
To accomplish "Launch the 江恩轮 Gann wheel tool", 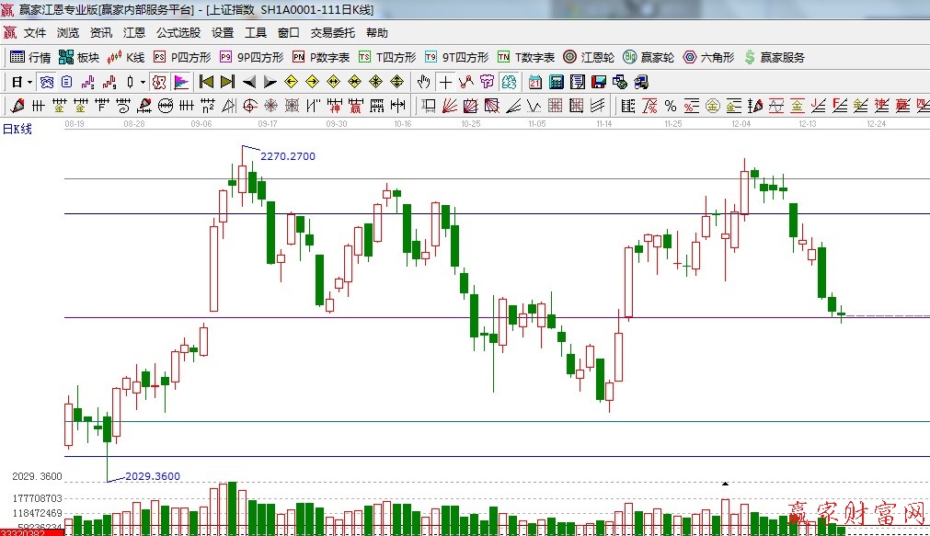I will pyautogui.click(x=589, y=57).
